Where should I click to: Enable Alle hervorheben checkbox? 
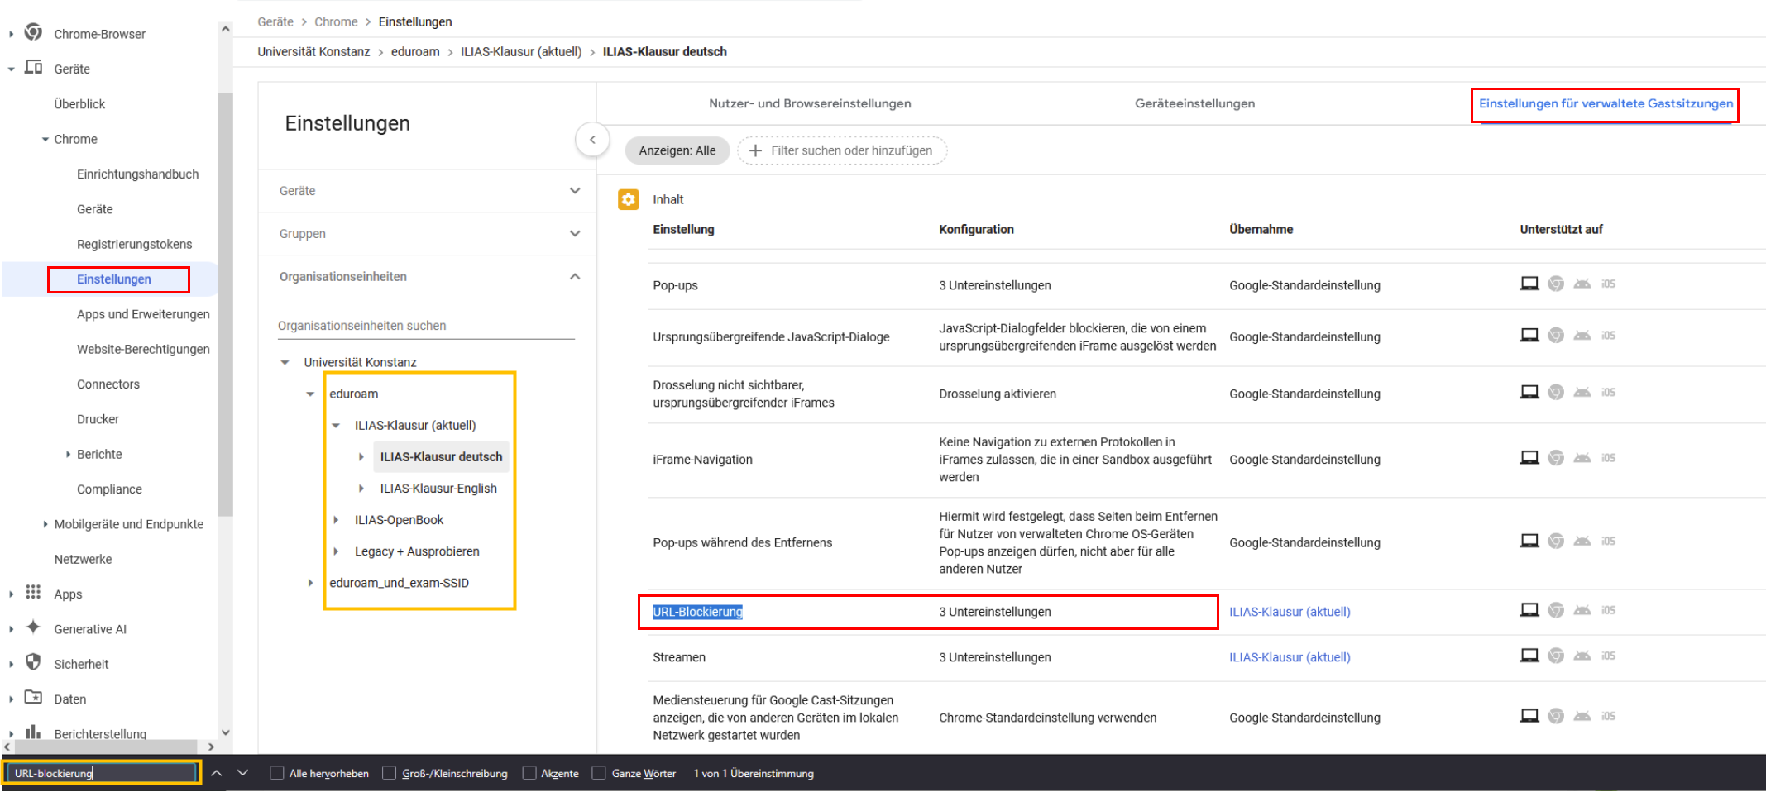[x=277, y=773]
